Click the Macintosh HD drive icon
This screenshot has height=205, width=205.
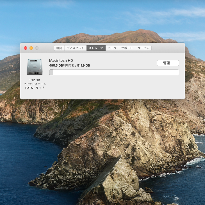pyautogui.click(x=35, y=67)
